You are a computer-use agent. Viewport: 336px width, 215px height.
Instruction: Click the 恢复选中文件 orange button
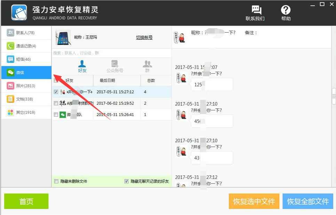(254, 201)
